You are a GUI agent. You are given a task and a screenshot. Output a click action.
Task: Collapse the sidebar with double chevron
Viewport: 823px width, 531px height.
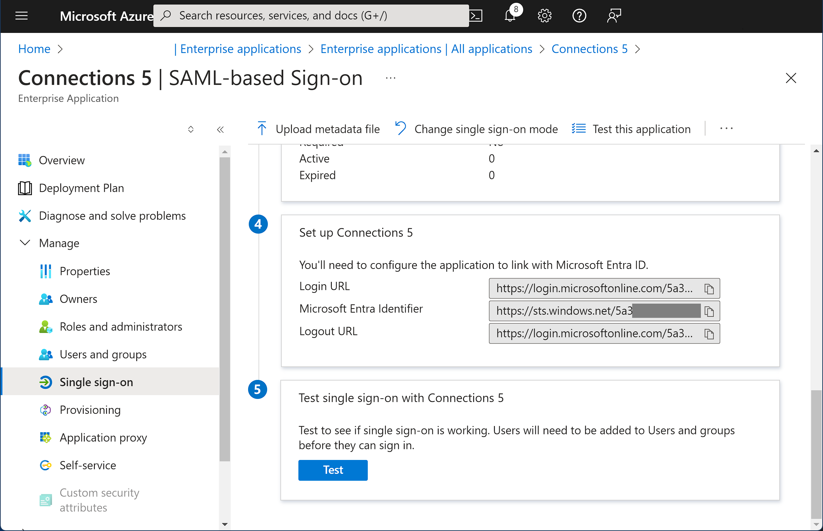[220, 129]
